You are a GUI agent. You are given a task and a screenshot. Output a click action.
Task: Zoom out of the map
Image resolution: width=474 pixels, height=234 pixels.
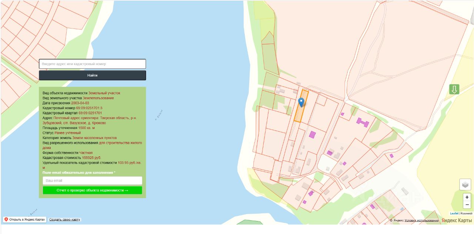pos(467,205)
